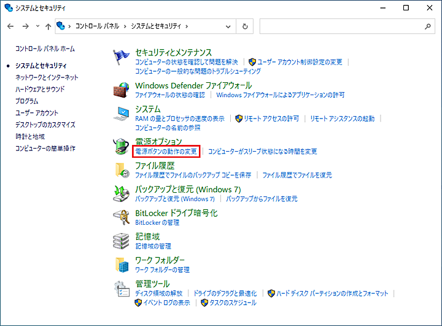Click the Control Panel icon in address bar
This screenshot has width=442, height=326.
(61, 26)
